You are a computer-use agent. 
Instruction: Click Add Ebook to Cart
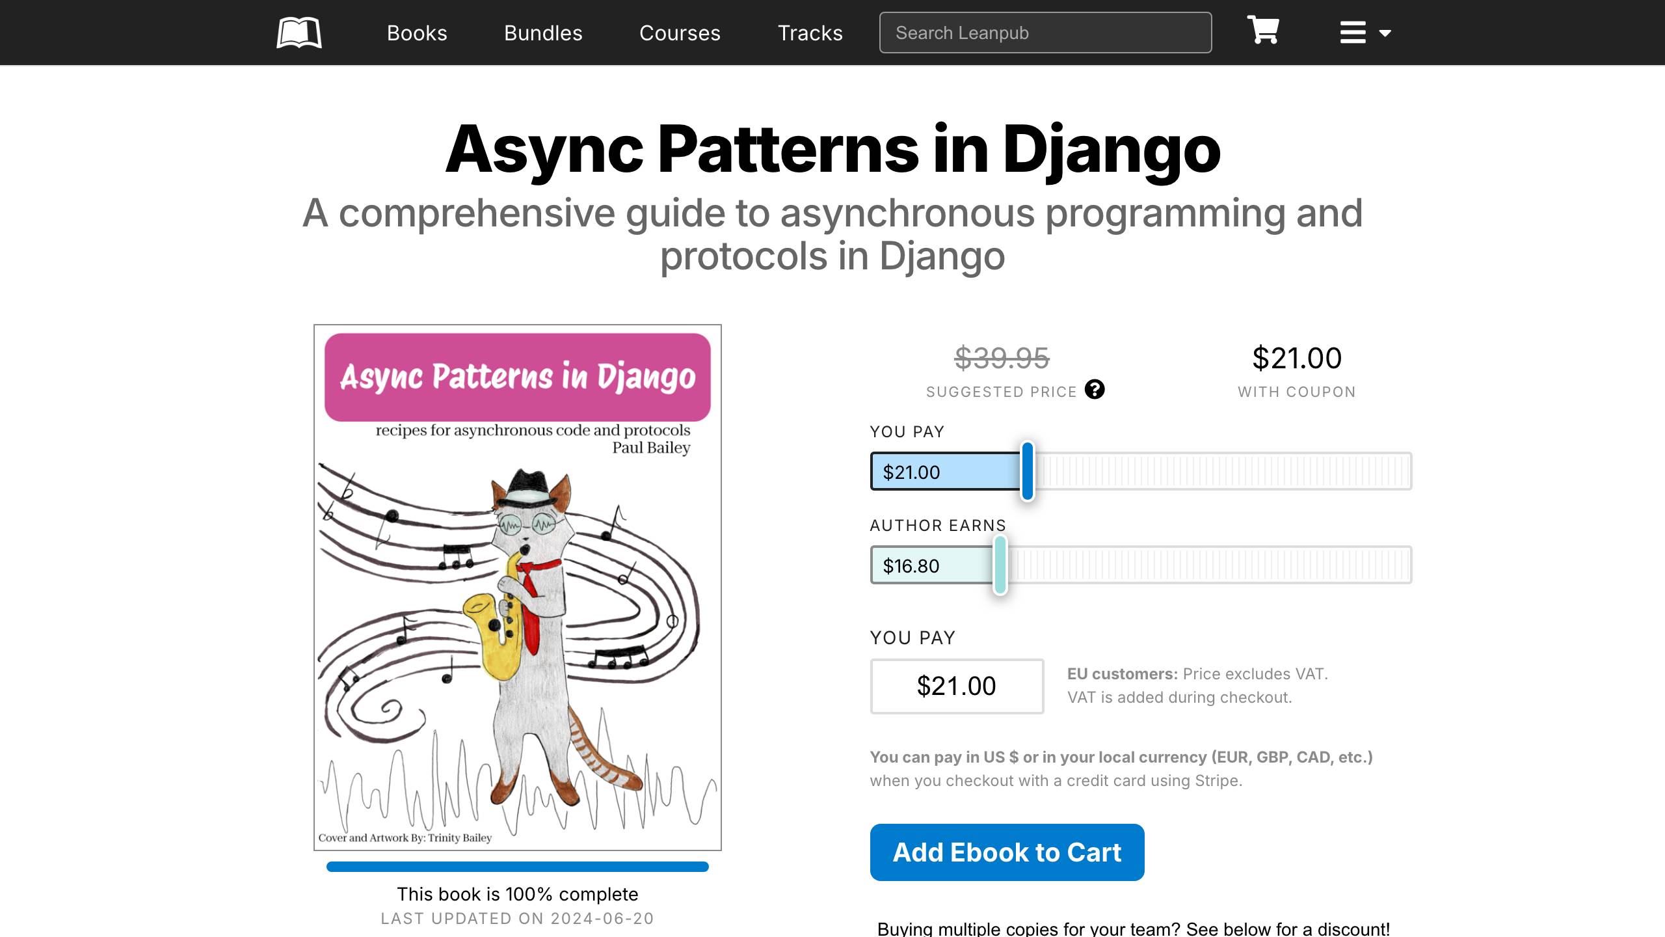click(x=1007, y=852)
